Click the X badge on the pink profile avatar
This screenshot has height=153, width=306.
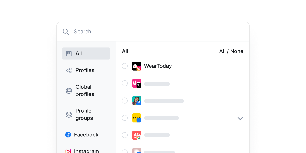click(x=139, y=86)
